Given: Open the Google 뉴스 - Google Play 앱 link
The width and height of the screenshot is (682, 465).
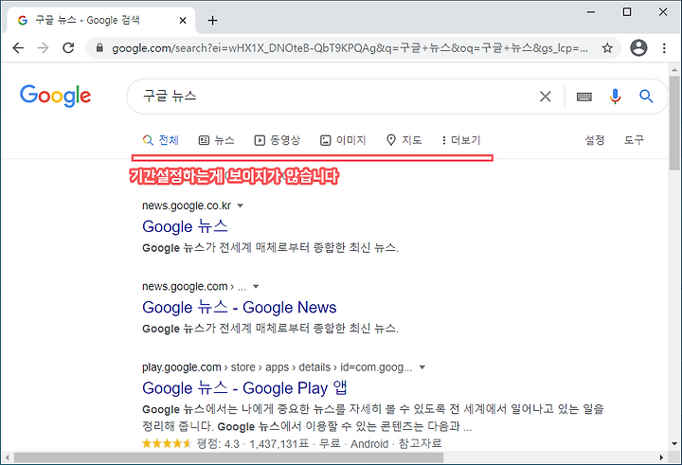Looking at the screenshot, I should point(244,388).
